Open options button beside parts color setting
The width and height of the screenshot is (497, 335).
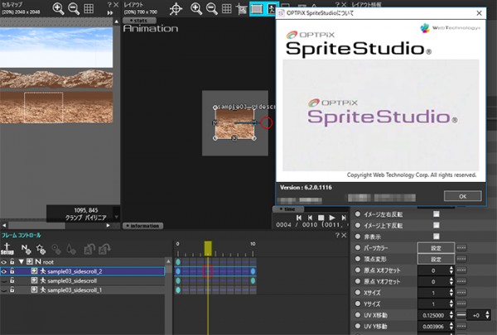pos(461,248)
